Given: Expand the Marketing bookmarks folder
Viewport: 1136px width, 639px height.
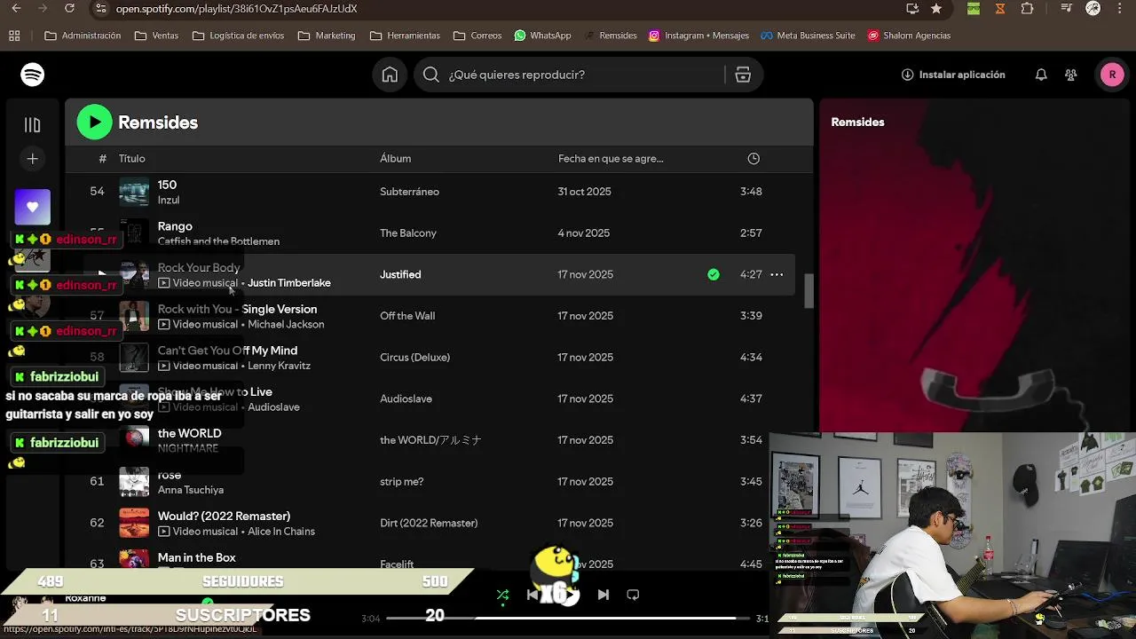Looking at the screenshot, I should click(x=327, y=35).
